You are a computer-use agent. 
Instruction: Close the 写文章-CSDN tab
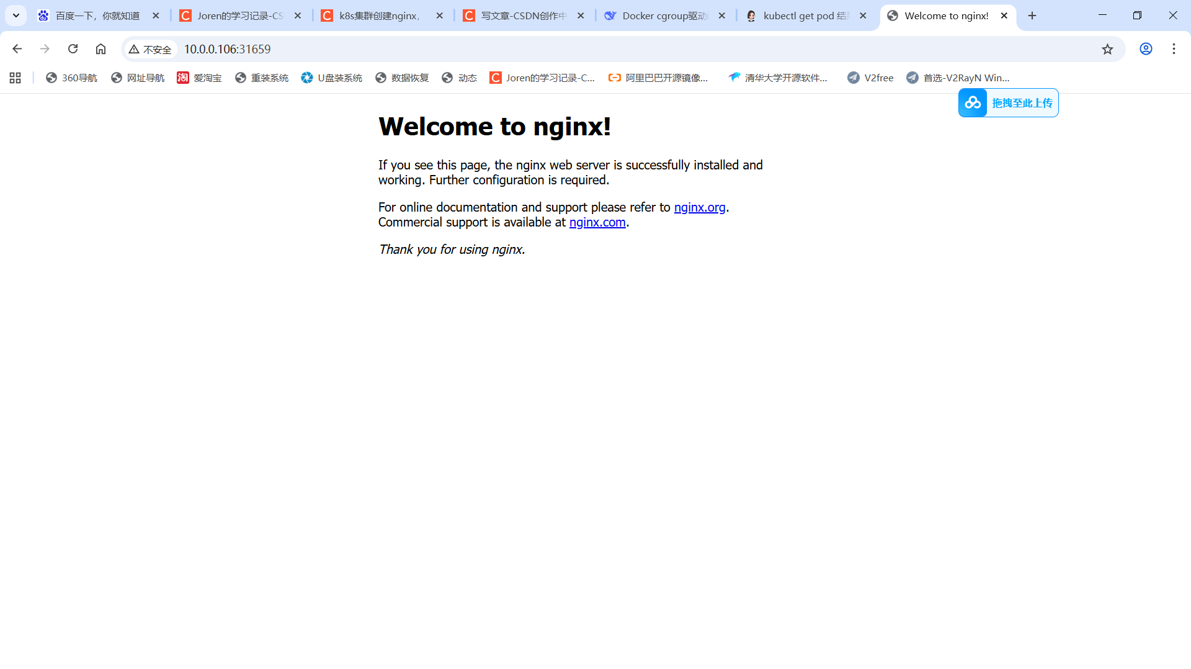581,16
